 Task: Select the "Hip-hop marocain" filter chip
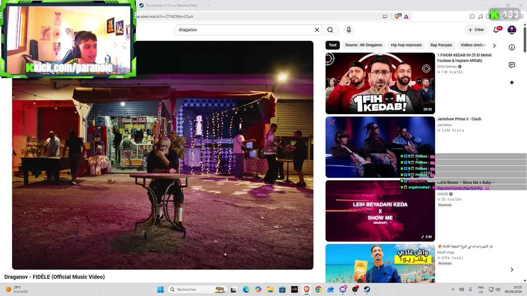point(406,45)
